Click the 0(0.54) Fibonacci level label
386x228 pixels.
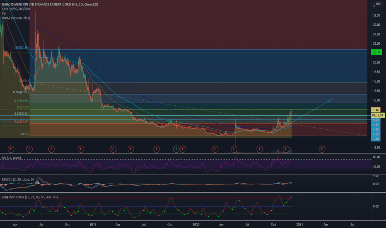point(24,134)
